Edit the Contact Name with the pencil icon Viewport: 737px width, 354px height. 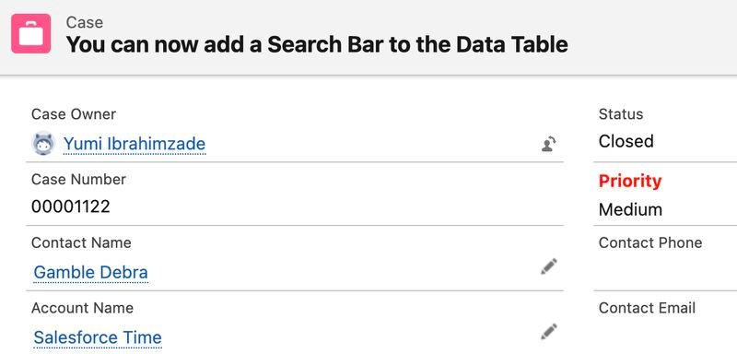tap(548, 266)
